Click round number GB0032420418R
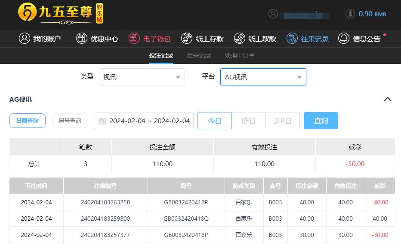This screenshot has height=249, width=401. [x=186, y=202]
